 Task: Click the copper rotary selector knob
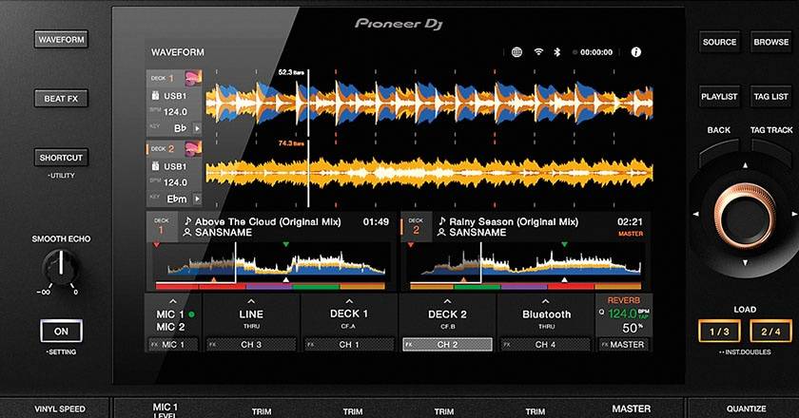745,215
